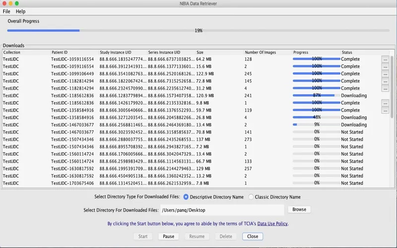Click series UID 88.8.666.2621532959...
Viewport: 397px width, 248px height.
click(x=171, y=183)
